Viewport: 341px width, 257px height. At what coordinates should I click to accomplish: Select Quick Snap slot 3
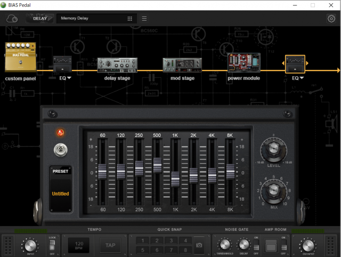pyautogui.click(x=171, y=240)
